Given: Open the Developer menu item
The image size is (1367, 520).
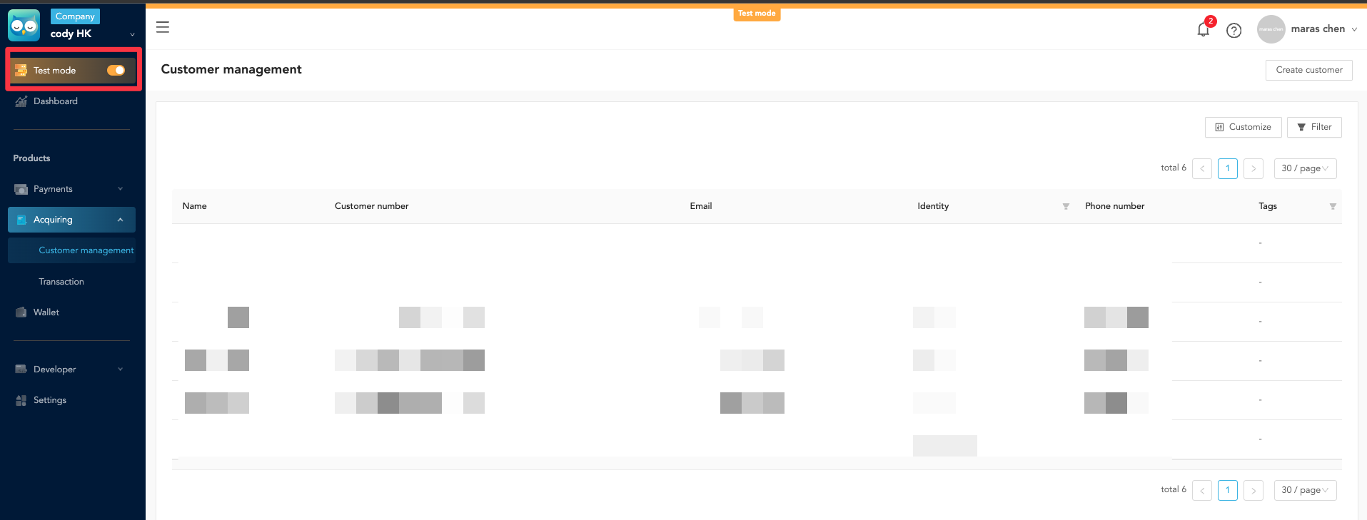Looking at the screenshot, I should (55, 369).
